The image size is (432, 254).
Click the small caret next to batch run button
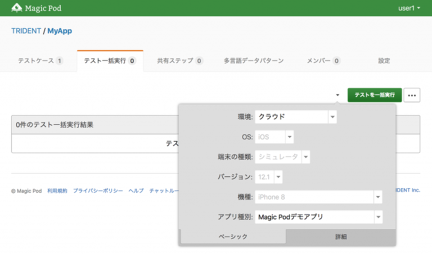click(337, 95)
